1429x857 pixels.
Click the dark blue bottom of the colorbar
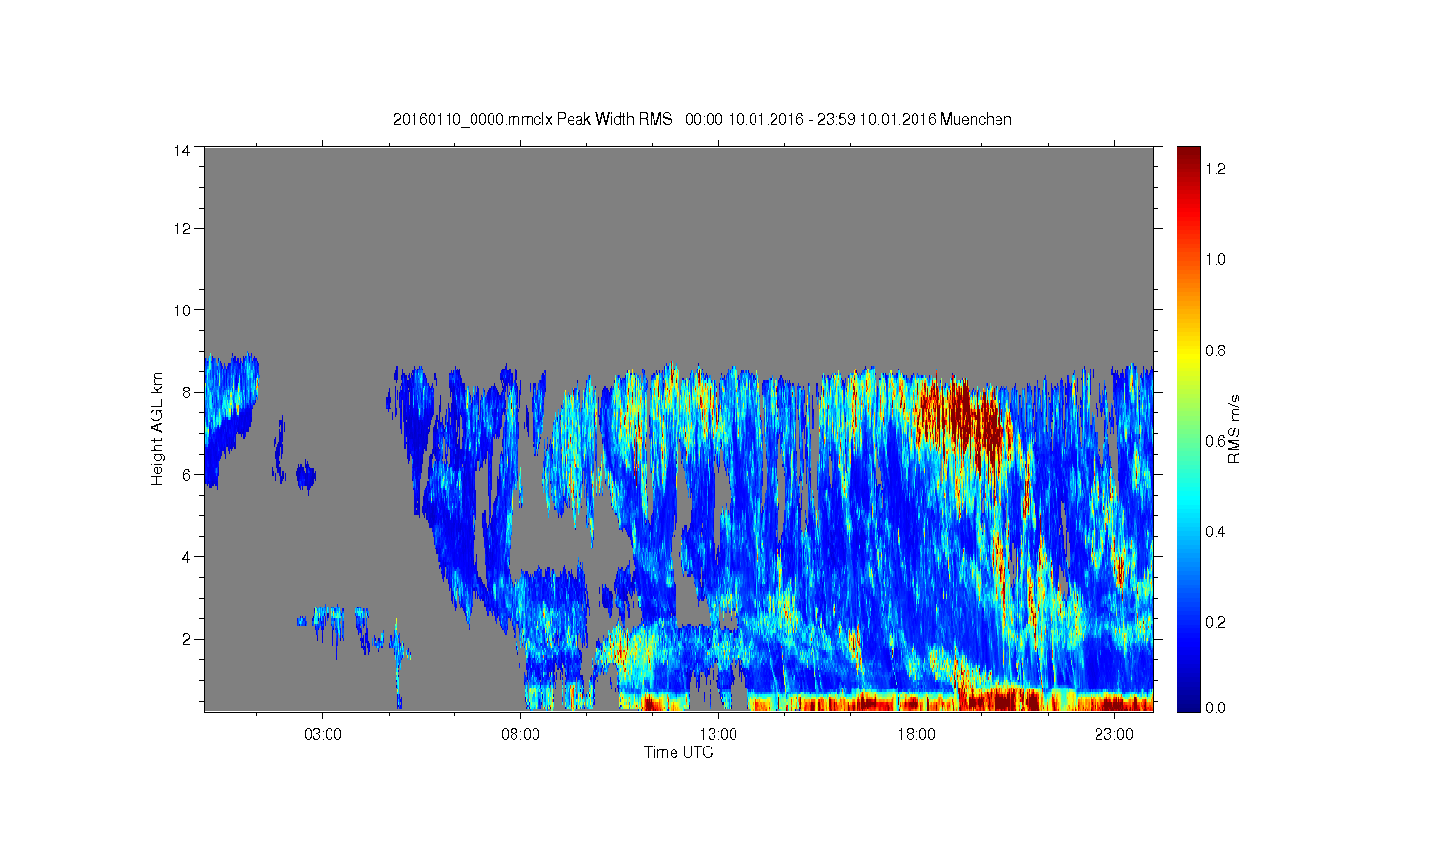point(1188,700)
